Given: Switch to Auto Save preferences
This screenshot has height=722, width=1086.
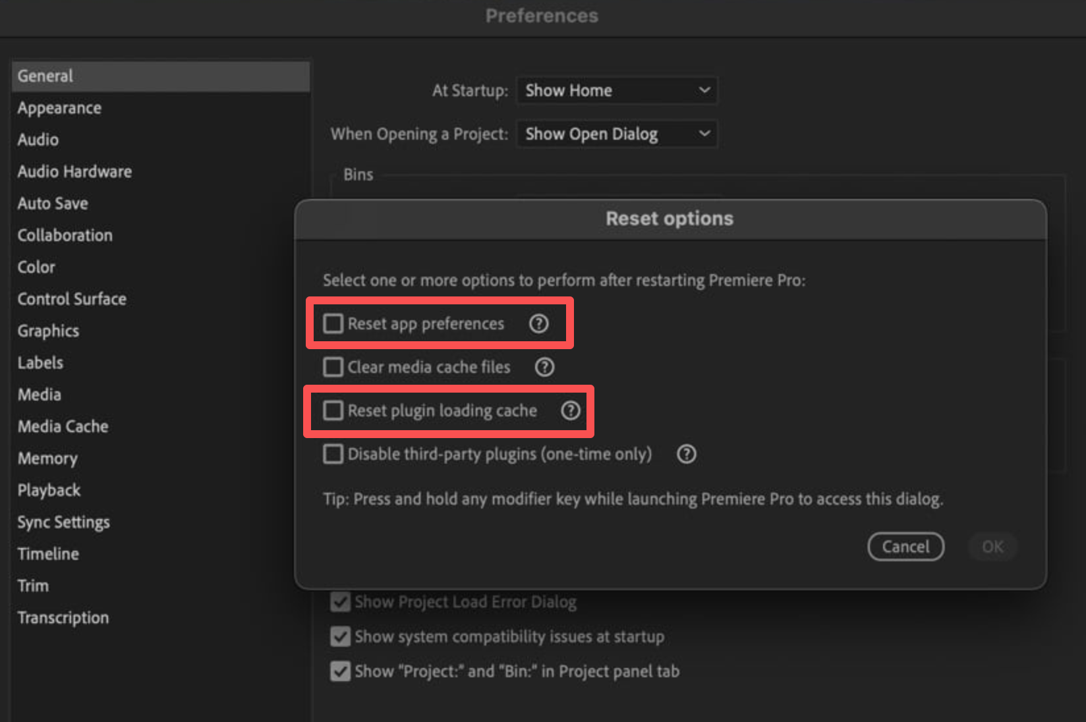Looking at the screenshot, I should coord(53,204).
